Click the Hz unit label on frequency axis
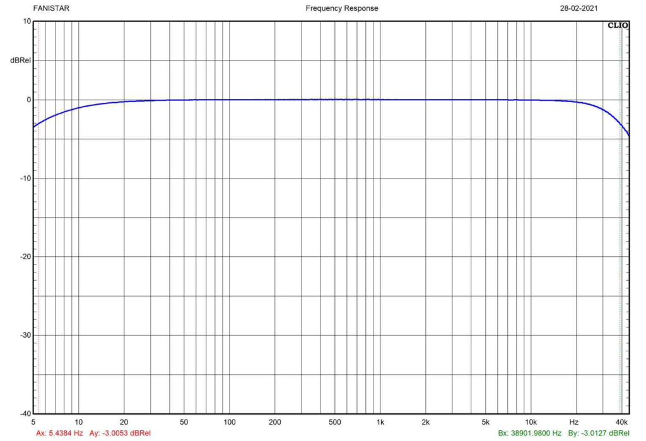646x441 pixels. click(x=574, y=422)
